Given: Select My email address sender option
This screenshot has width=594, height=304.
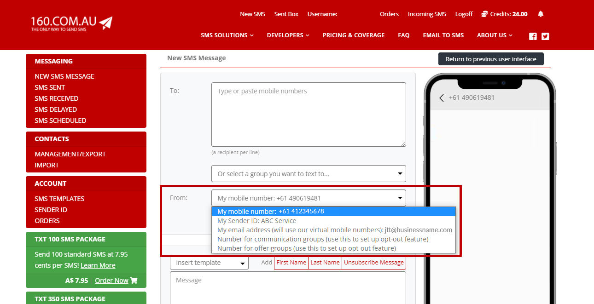Looking at the screenshot, I should tap(333, 230).
